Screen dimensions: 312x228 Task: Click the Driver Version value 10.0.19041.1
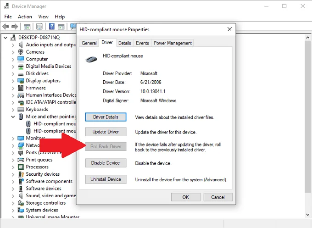coord(153,91)
